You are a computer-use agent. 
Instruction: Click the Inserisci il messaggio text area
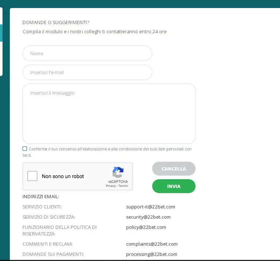(109, 114)
